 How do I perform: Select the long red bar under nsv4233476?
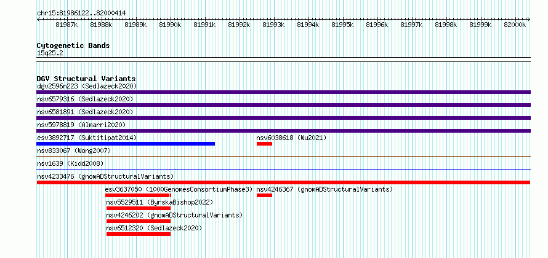click(x=283, y=182)
